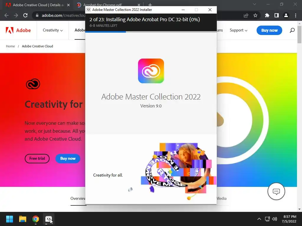Open the chat bubble on the Adobe page
This screenshot has height=226, width=302.
276,191
